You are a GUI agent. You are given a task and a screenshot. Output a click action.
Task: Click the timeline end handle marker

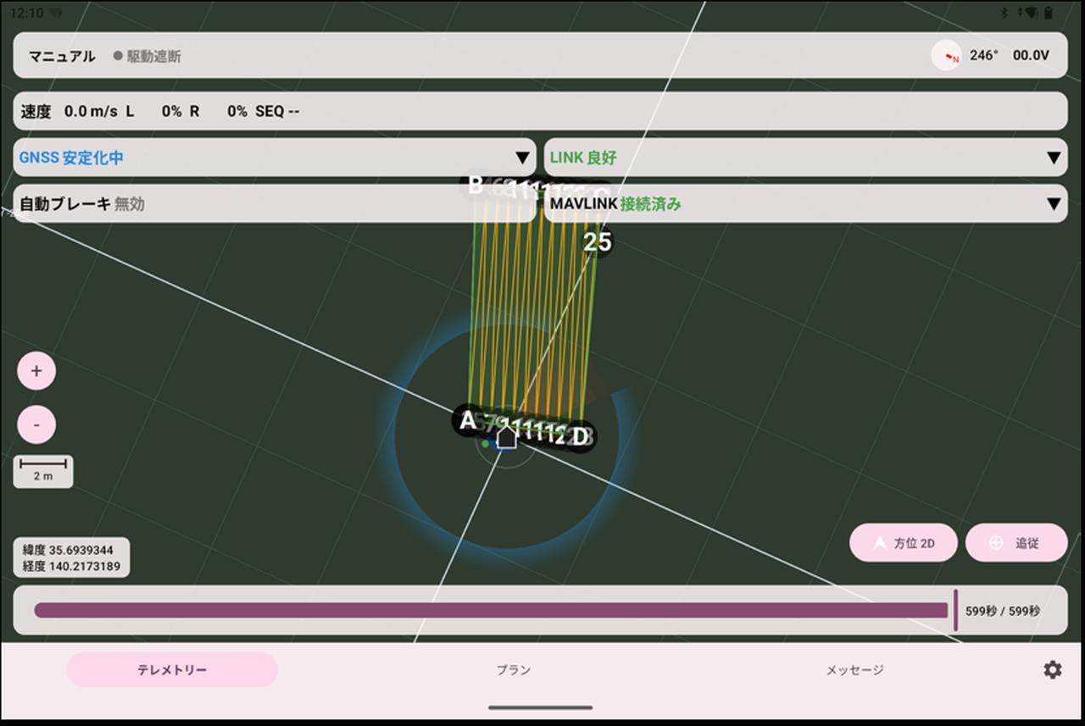[955, 611]
